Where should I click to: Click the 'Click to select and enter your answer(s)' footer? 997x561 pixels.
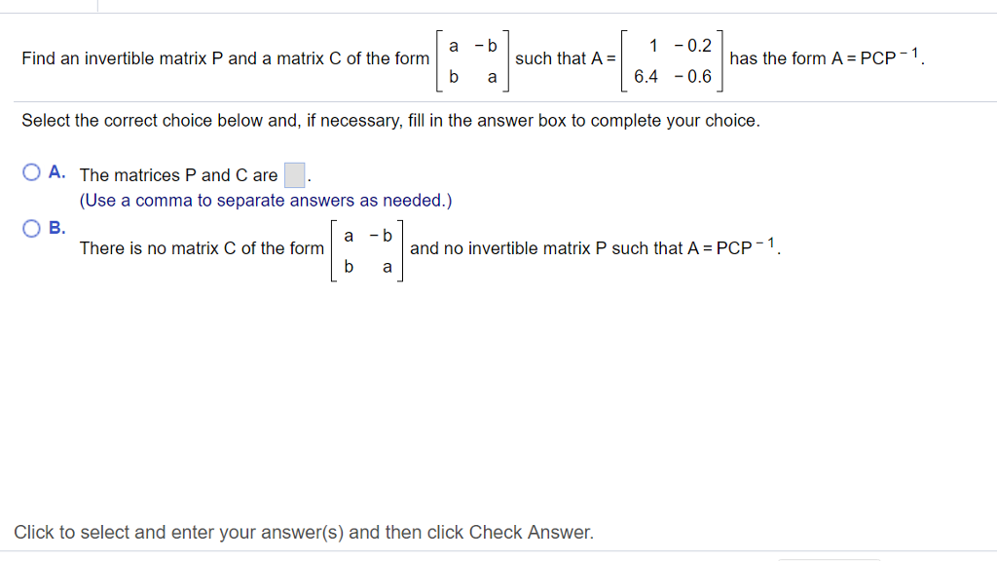(304, 533)
